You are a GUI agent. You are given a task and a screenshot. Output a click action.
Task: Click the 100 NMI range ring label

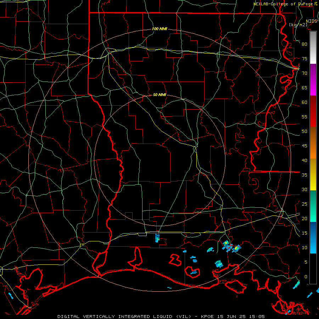pyautogui.click(x=159, y=29)
